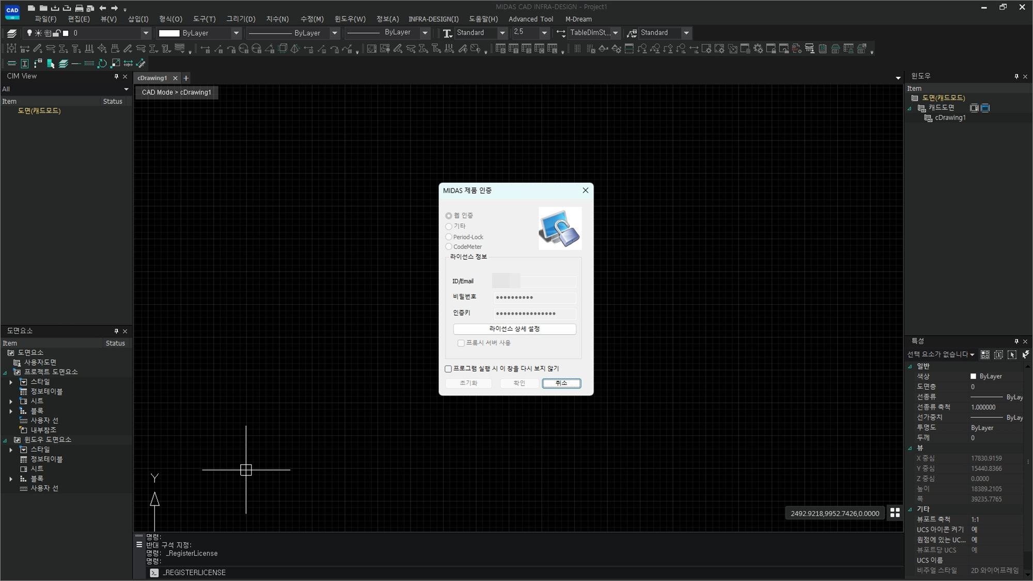Click the Undo left-arrow icon

pos(103,8)
